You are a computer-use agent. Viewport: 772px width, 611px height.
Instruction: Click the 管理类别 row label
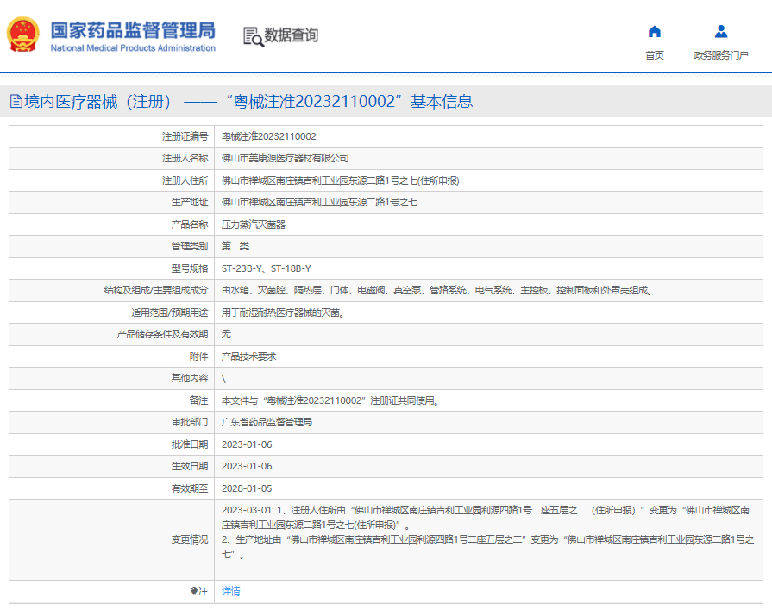pyautogui.click(x=190, y=246)
